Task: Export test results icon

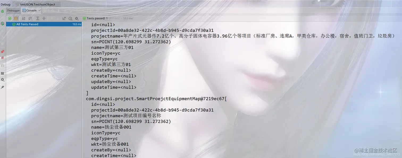Action: [x=64, y=18]
